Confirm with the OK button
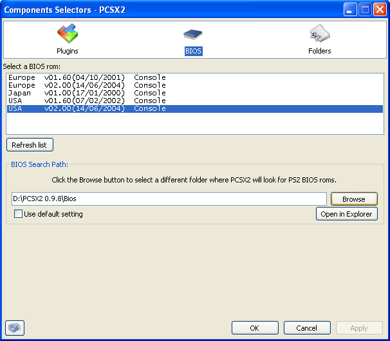The width and height of the screenshot is (390, 341). click(x=255, y=328)
